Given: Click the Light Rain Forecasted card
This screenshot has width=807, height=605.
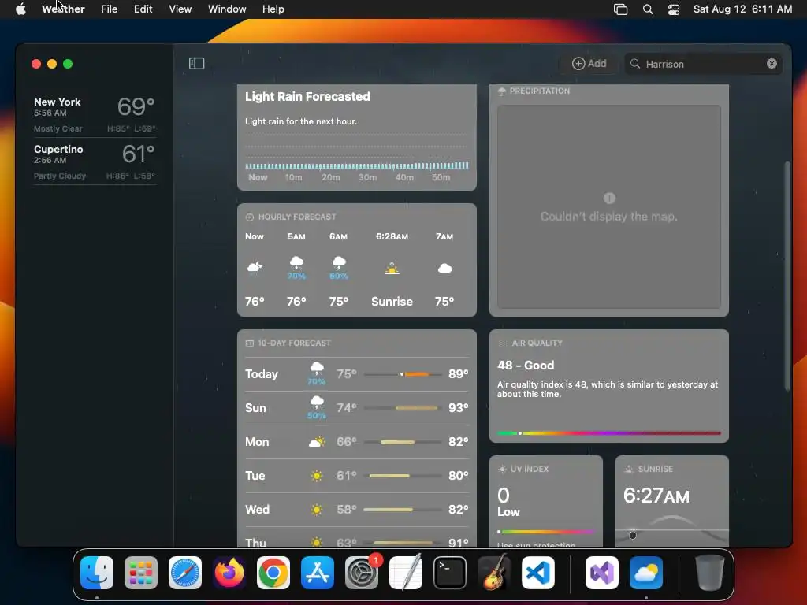Looking at the screenshot, I should (357, 137).
